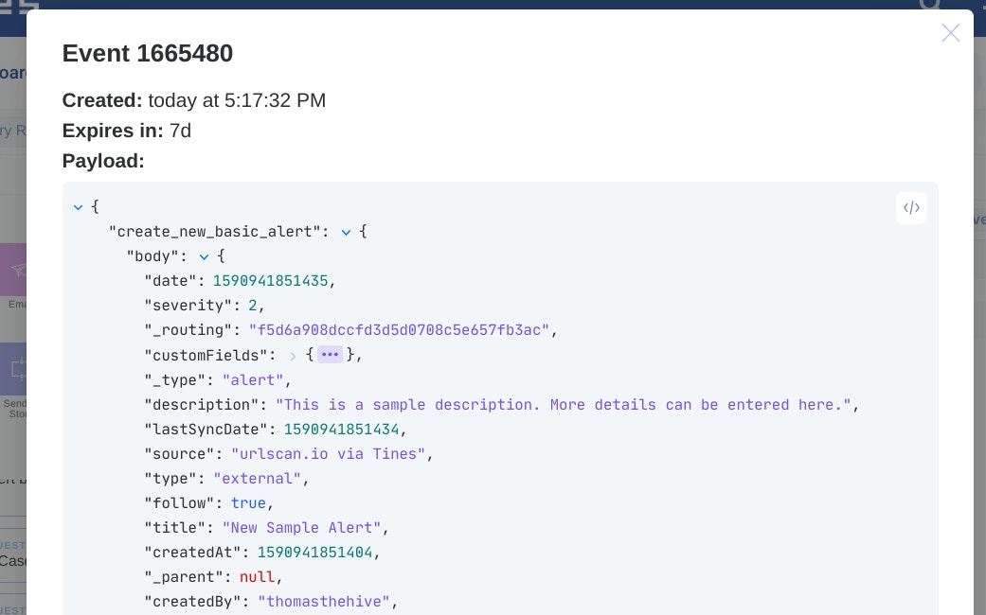Toggle raw code view of payload
The height and width of the screenshot is (615, 986).
(x=911, y=208)
